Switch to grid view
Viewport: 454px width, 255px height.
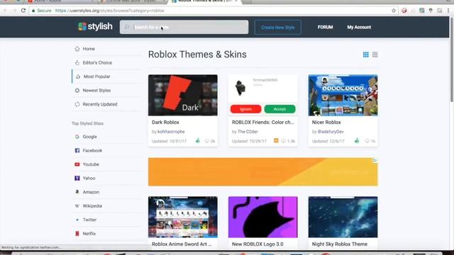(x=366, y=55)
